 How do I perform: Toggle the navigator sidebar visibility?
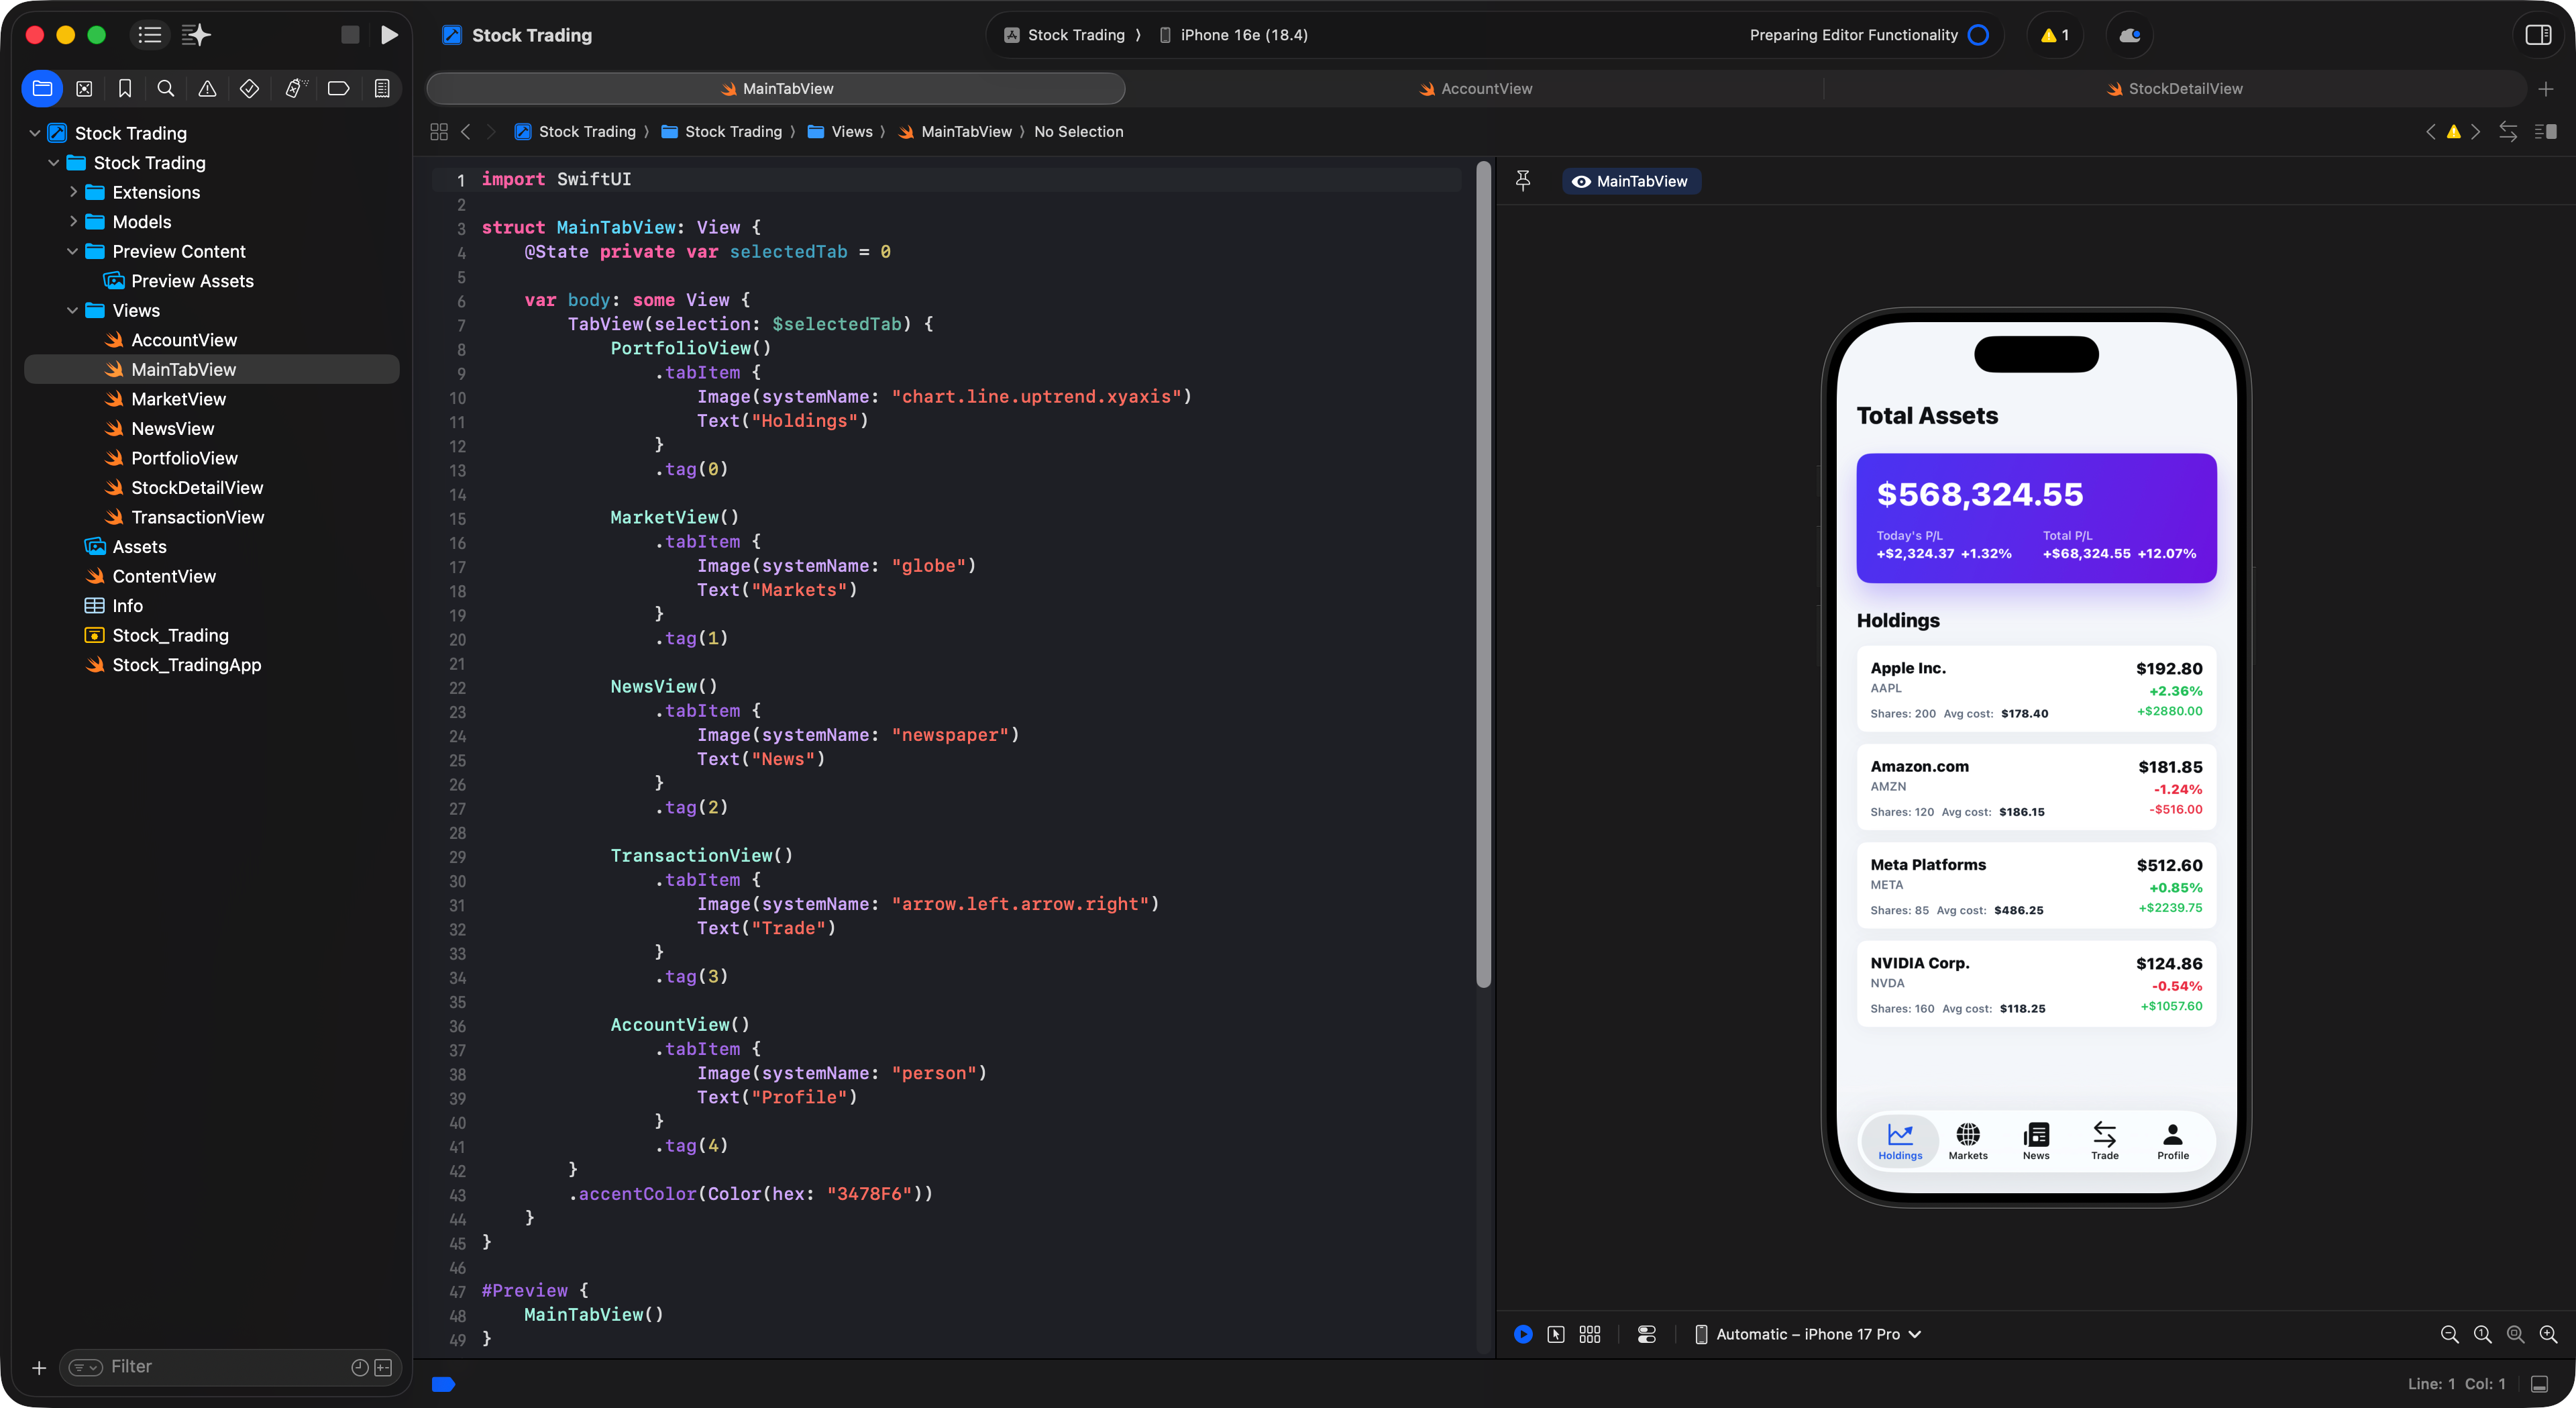pos(150,35)
